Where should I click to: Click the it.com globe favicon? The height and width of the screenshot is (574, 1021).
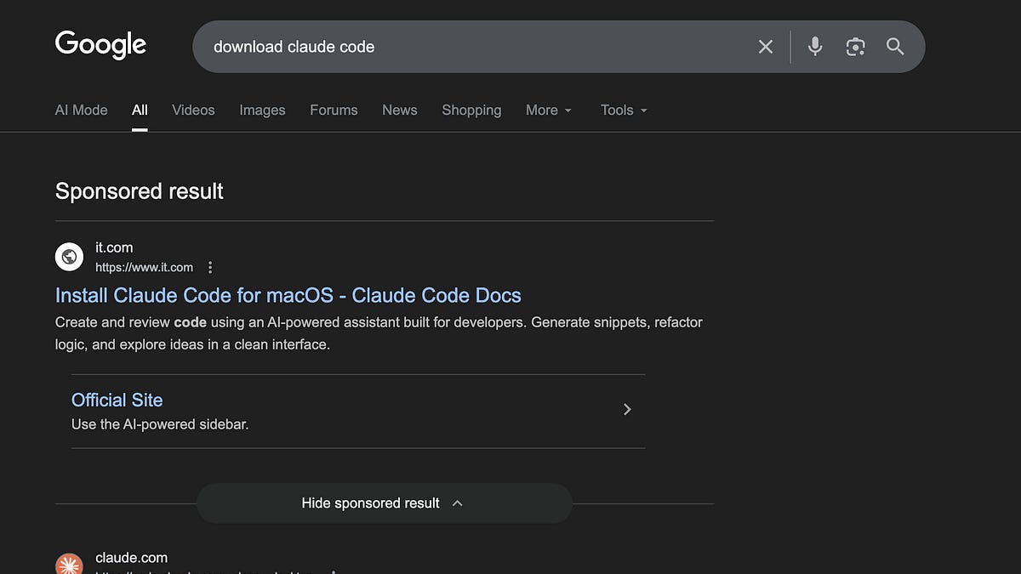coord(69,256)
